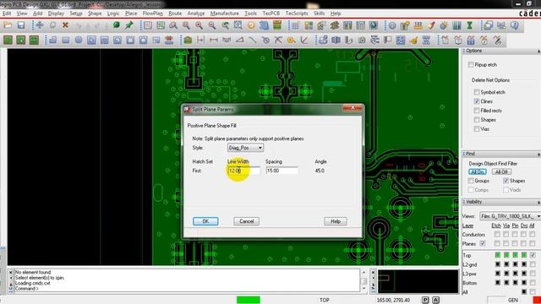Click the cascaded windows icon
This screenshot has width=541, height=304.
pyautogui.click(x=489, y=25)
